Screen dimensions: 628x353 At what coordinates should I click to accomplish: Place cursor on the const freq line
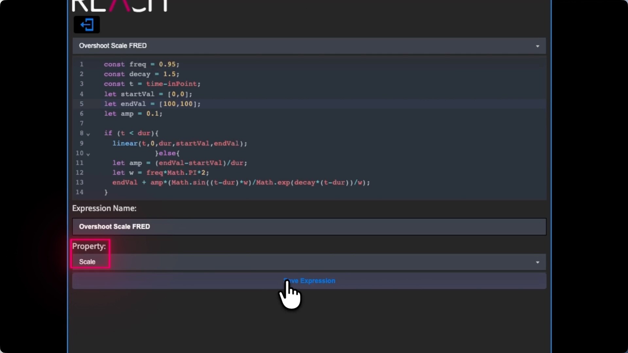point(141,64)
